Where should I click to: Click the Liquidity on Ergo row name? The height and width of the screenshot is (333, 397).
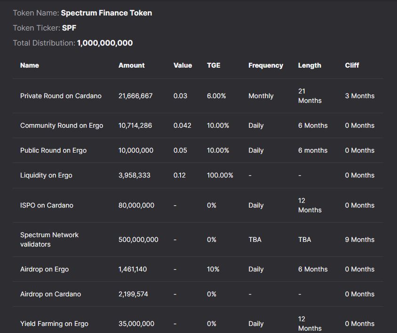click(46, 175)
